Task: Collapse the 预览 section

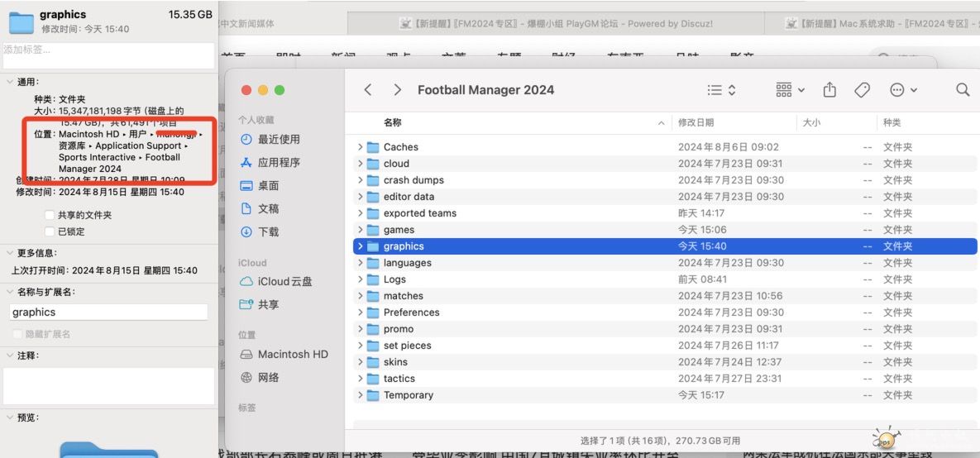Action: point(9,417)
